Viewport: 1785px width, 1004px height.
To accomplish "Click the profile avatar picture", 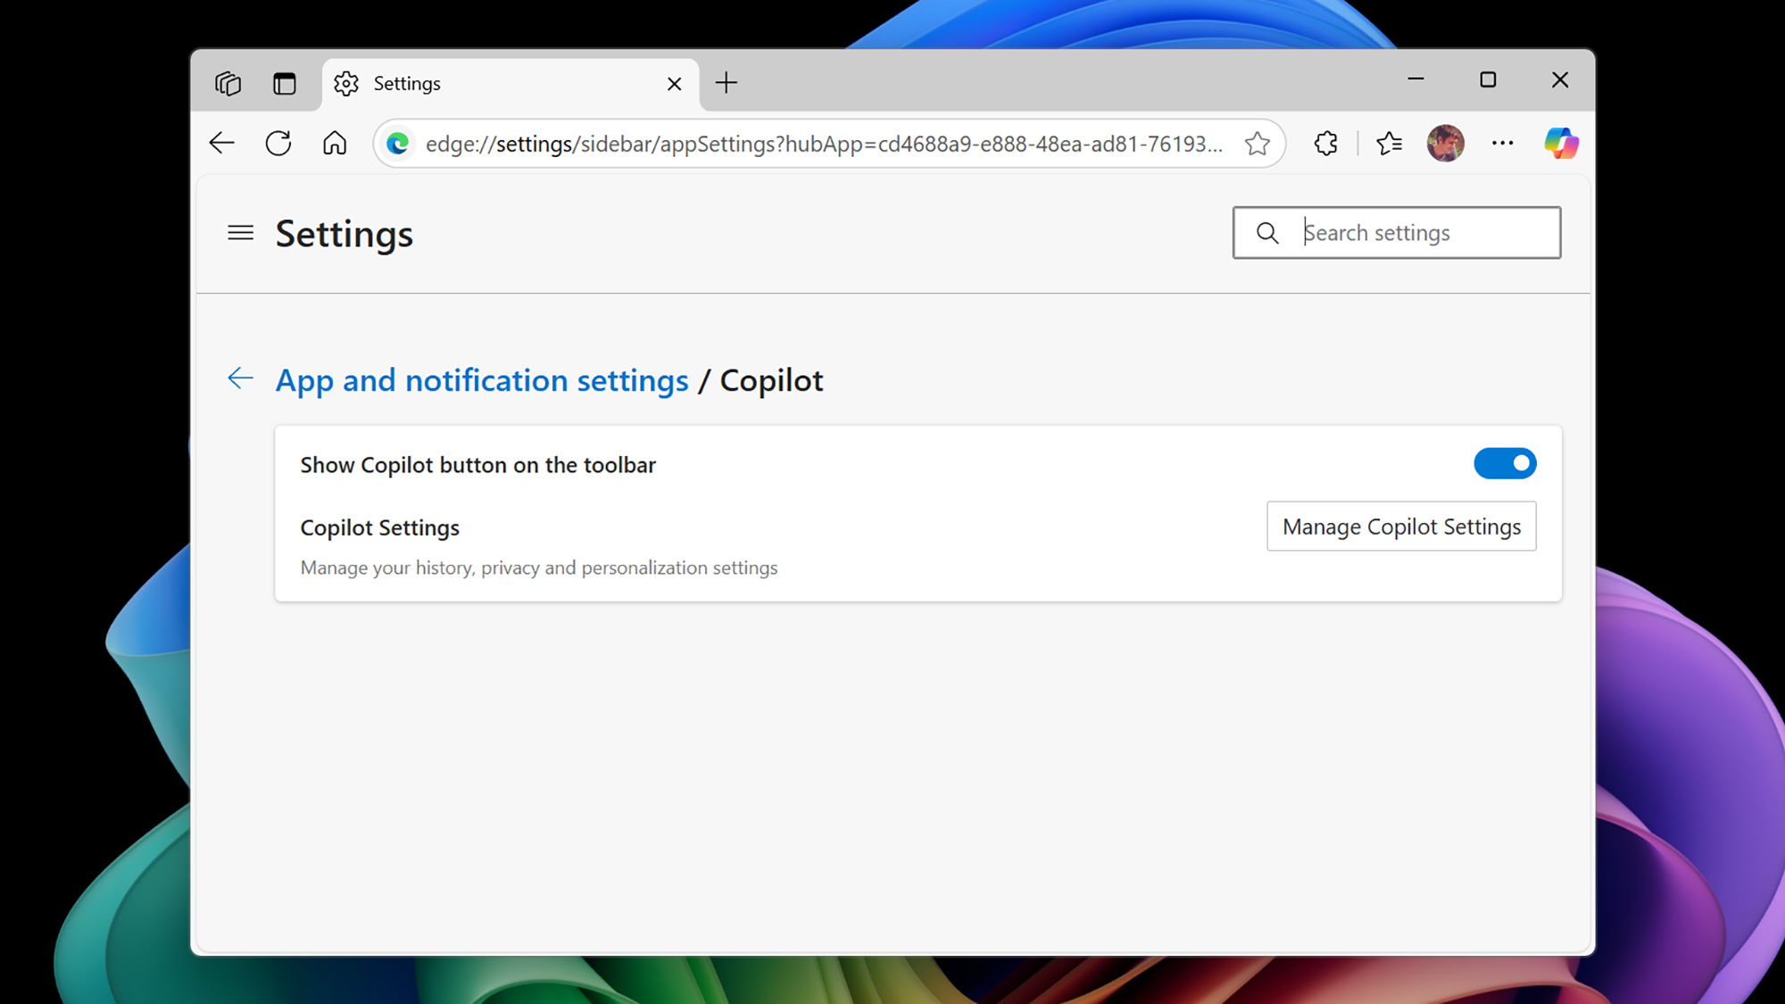I will [1445, 143].
